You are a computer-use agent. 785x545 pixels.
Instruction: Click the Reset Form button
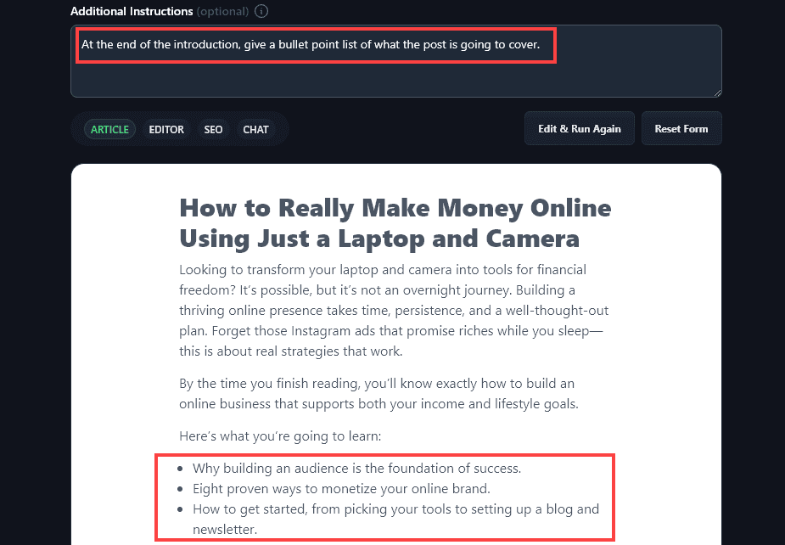tap(681, 129)
